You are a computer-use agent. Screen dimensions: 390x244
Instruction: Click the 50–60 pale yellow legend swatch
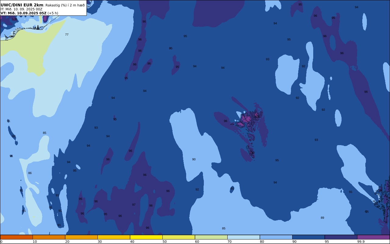[x=179, y=237]
